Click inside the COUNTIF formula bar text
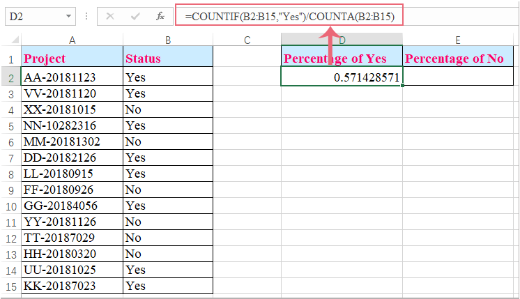 point(289,15)
